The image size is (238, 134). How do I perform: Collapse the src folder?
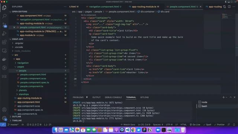(16, 55)
